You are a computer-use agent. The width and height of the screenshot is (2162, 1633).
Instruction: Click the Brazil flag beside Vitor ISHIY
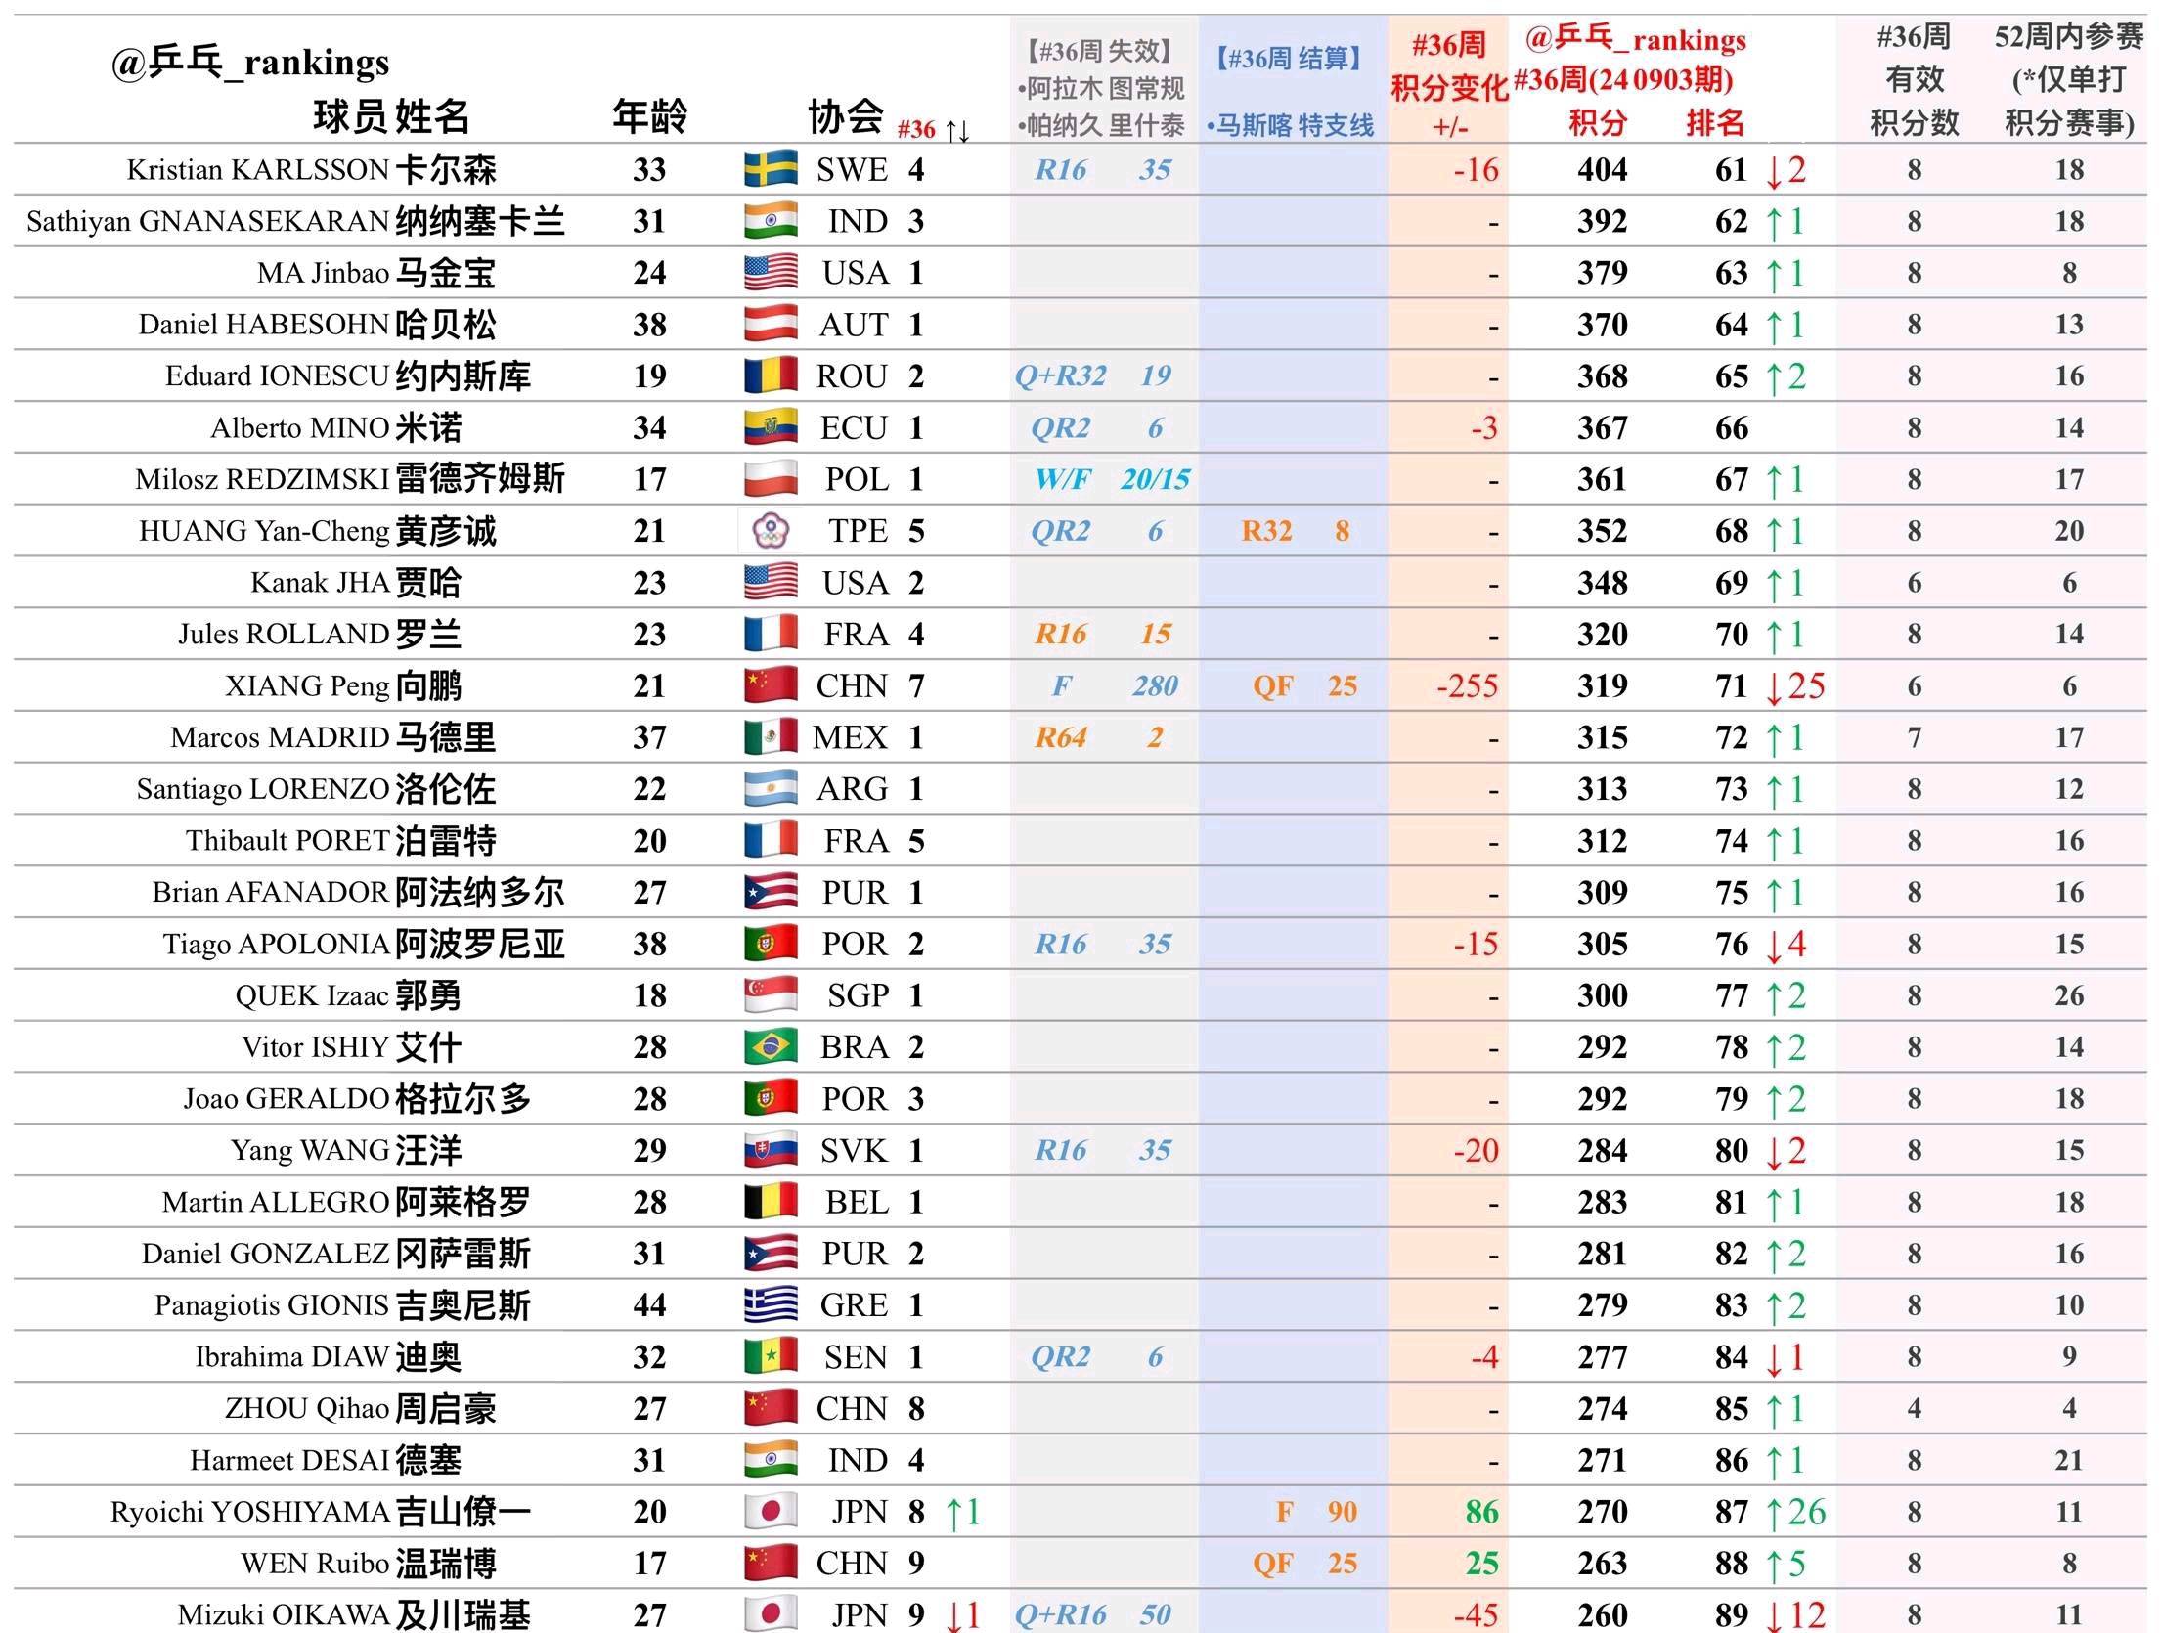coord(771,1047)
